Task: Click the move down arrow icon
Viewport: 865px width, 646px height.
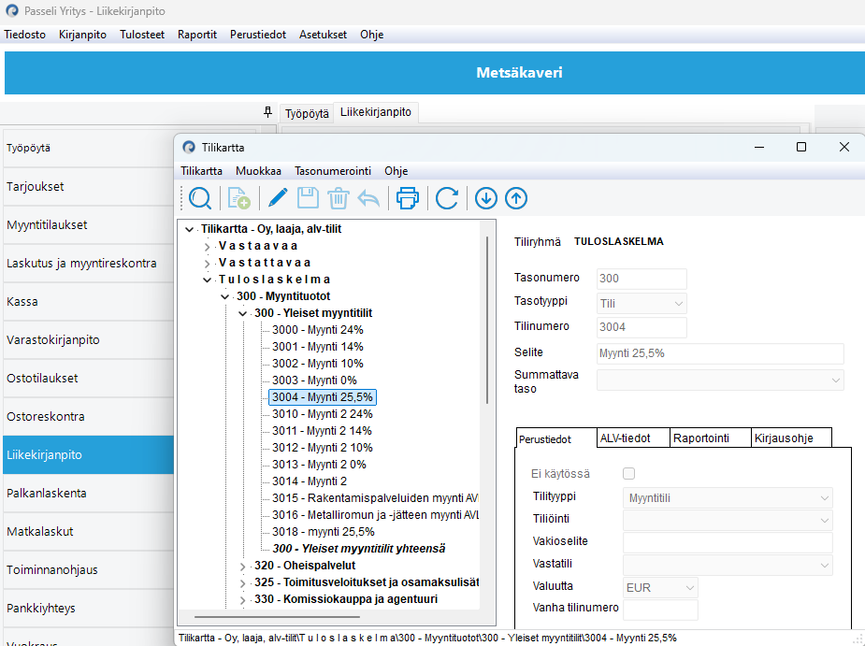Action: (x=485, y=198)
